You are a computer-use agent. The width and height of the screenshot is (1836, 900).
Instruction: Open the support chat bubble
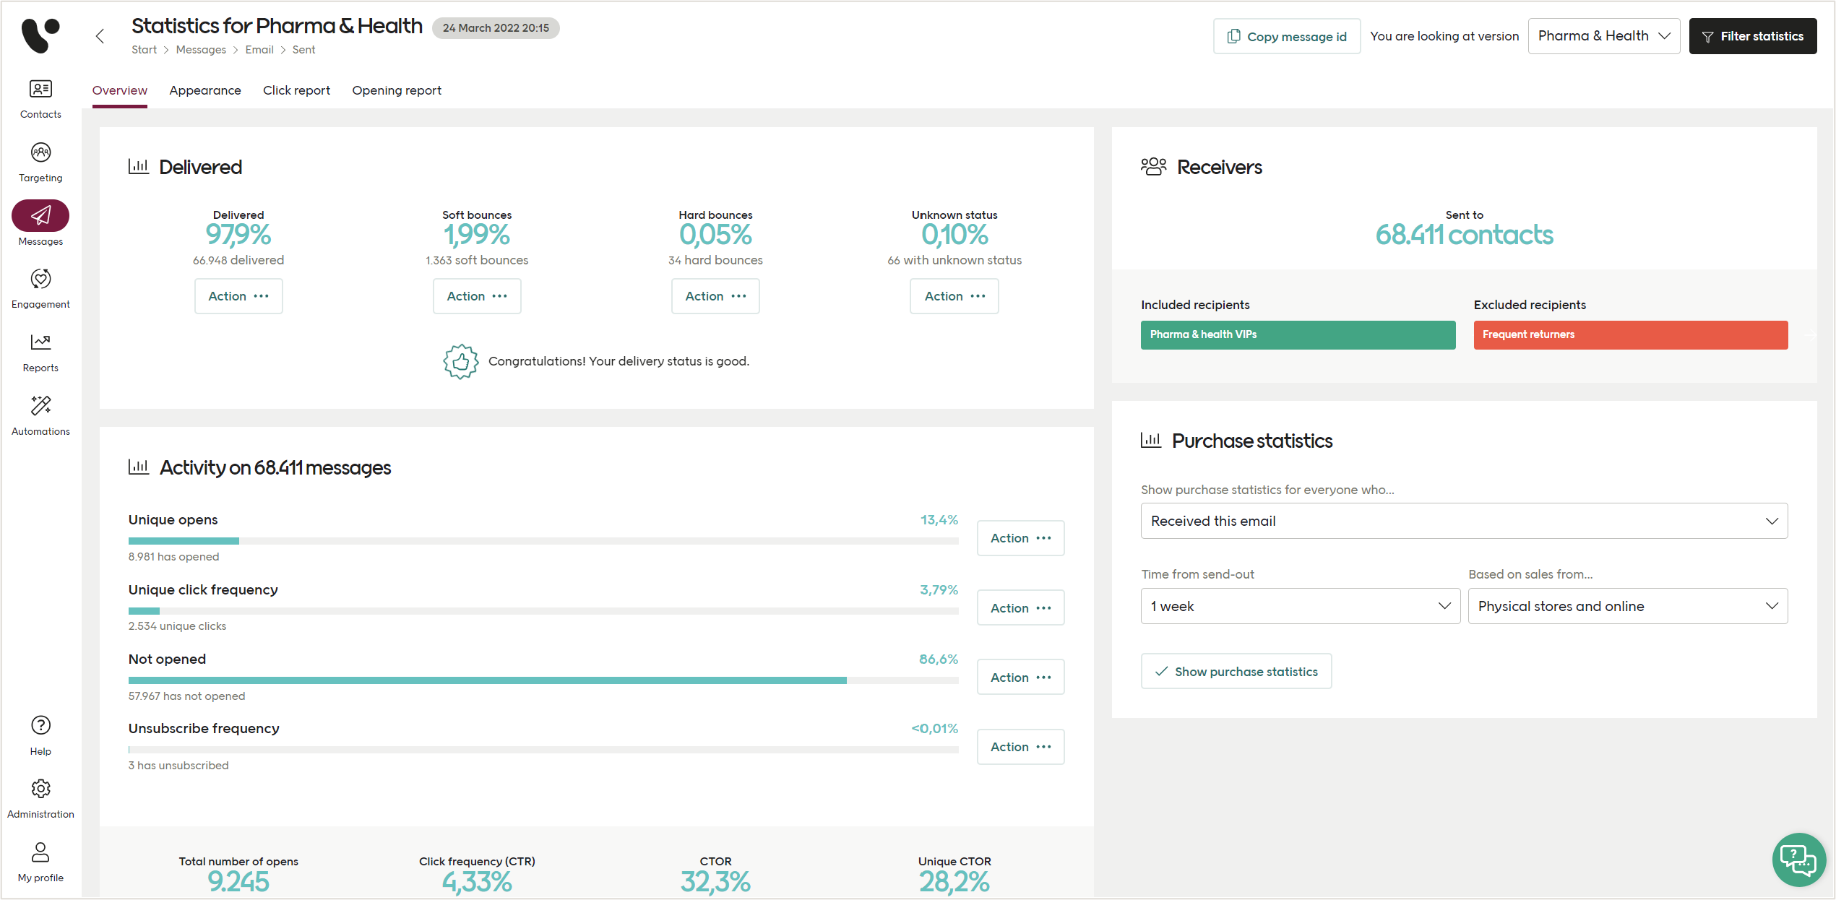[x=1798, y=860]
